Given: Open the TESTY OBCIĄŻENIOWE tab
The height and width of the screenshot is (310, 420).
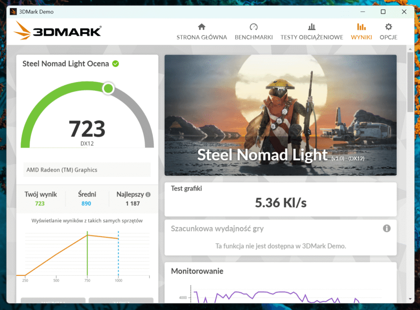Looking at the screenshot, I should point(311,26).
